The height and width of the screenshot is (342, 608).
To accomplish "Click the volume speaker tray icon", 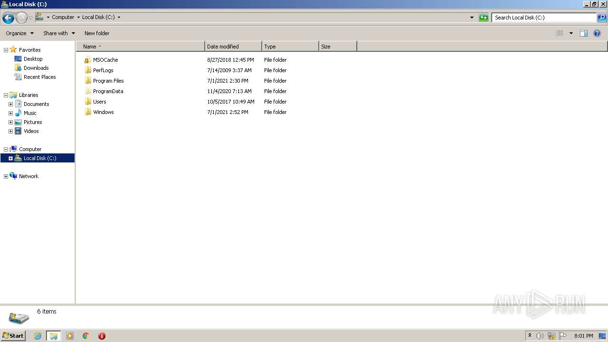I will pos(540,336).
